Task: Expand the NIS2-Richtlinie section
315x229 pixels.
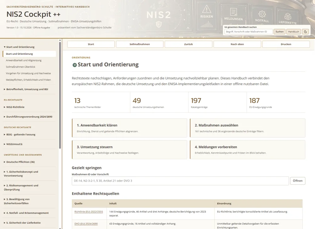Action: tap(14, 107)
